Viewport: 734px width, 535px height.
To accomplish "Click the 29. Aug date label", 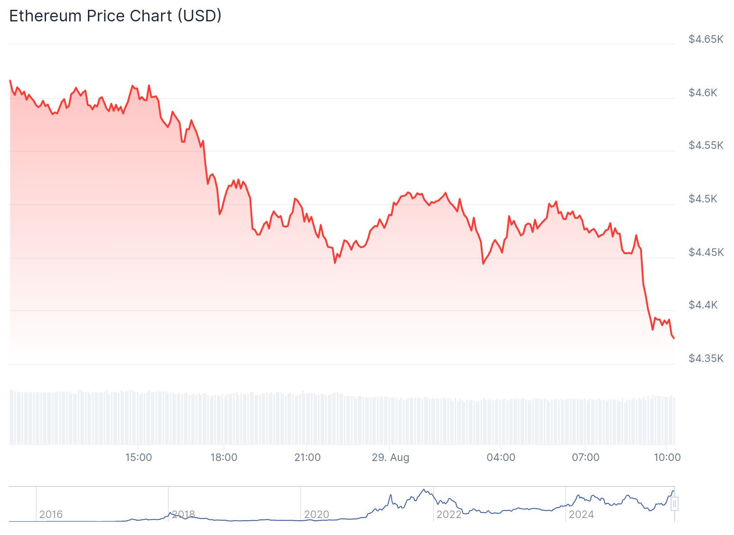I will (x=391, y=457).
